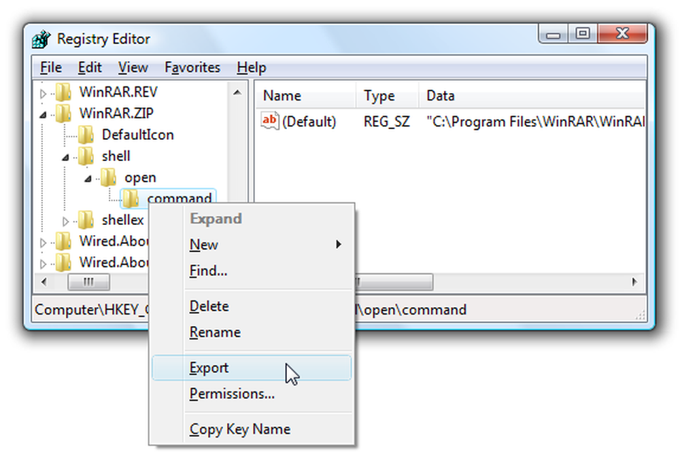Select the command tree item

tap(179, 198)
